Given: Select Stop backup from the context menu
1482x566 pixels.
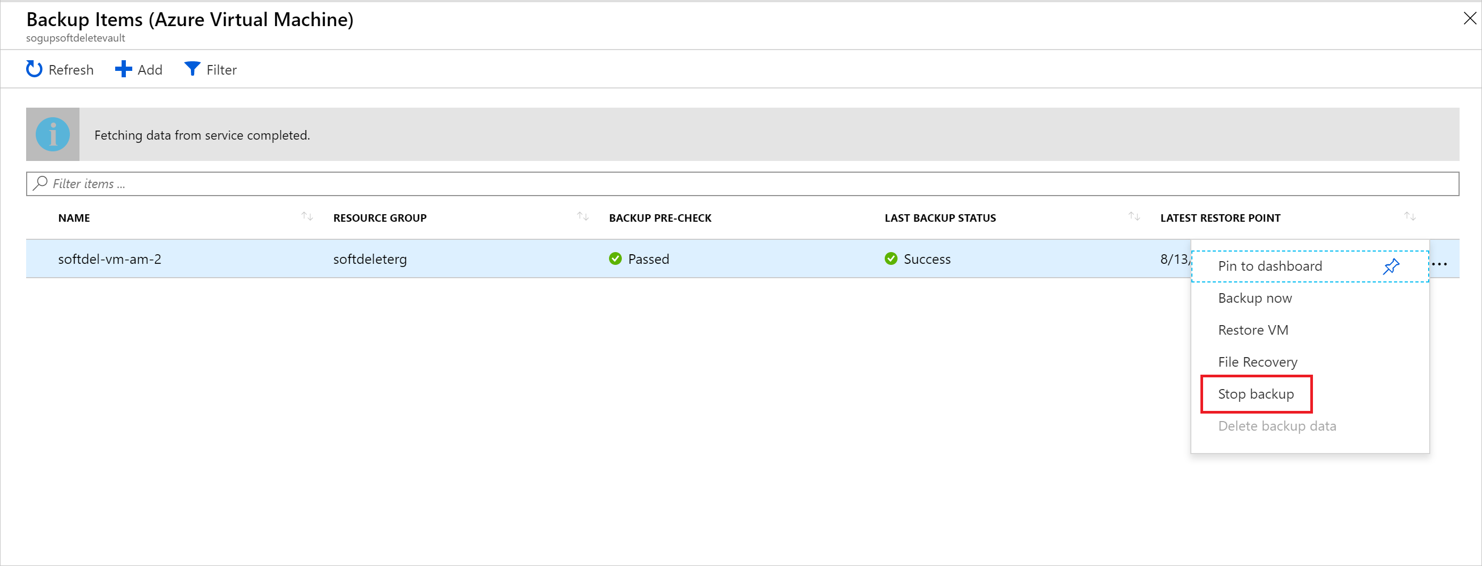Looking at the screenshot, I should 1255,394.
